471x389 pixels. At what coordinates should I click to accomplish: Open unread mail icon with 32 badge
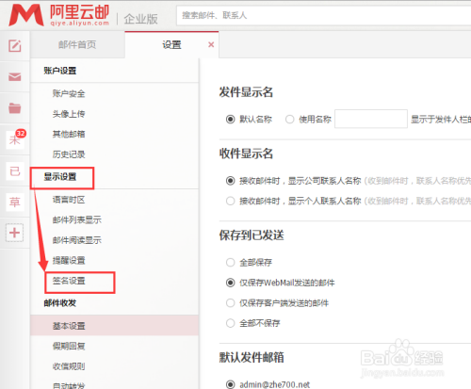click(x=16, y=138)
